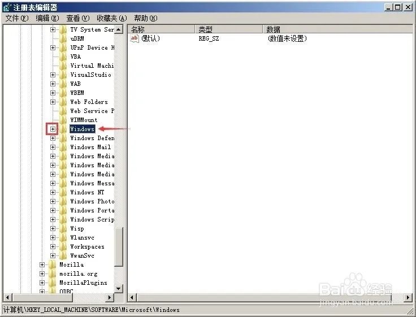Click the Windows Photo key label
Screen dimensions: 416x317
(x=92, y=201)
